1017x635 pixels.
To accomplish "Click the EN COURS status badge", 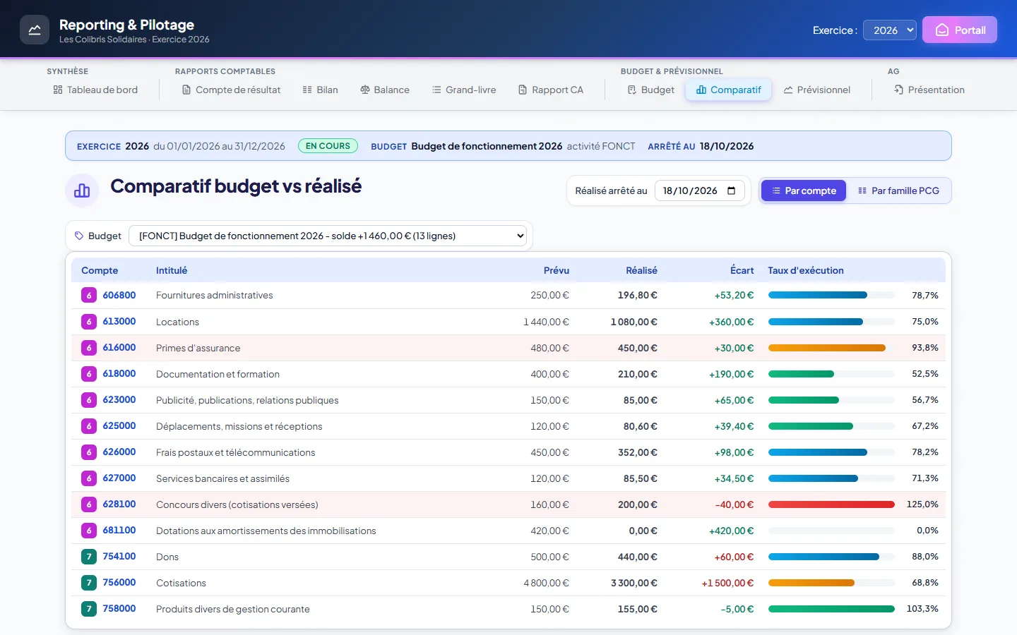I will 328,146.
